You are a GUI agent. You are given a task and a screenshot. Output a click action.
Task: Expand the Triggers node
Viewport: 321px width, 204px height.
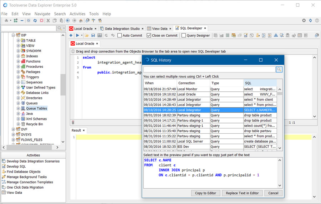pos(18,77)
